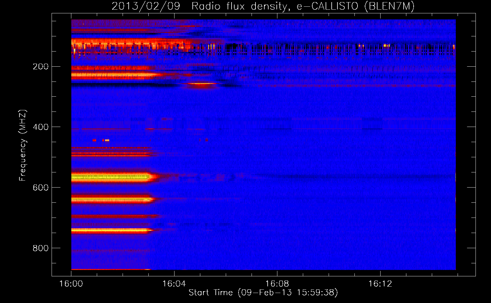Click the 16:08 time tick label
Image resolution: width=491 pixels, height=303 pixels.
coord(277,284)
